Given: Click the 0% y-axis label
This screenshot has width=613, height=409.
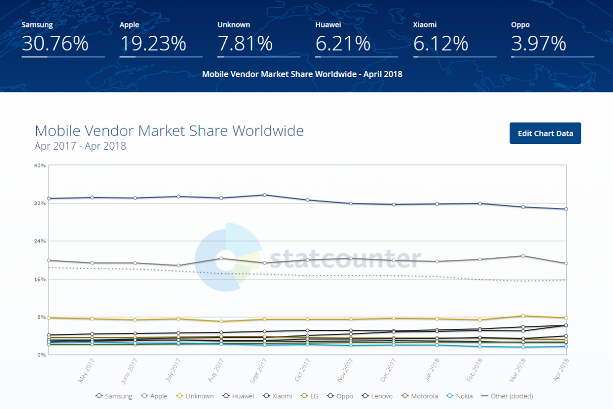Looking at the screenshot, I should point(42,355).
